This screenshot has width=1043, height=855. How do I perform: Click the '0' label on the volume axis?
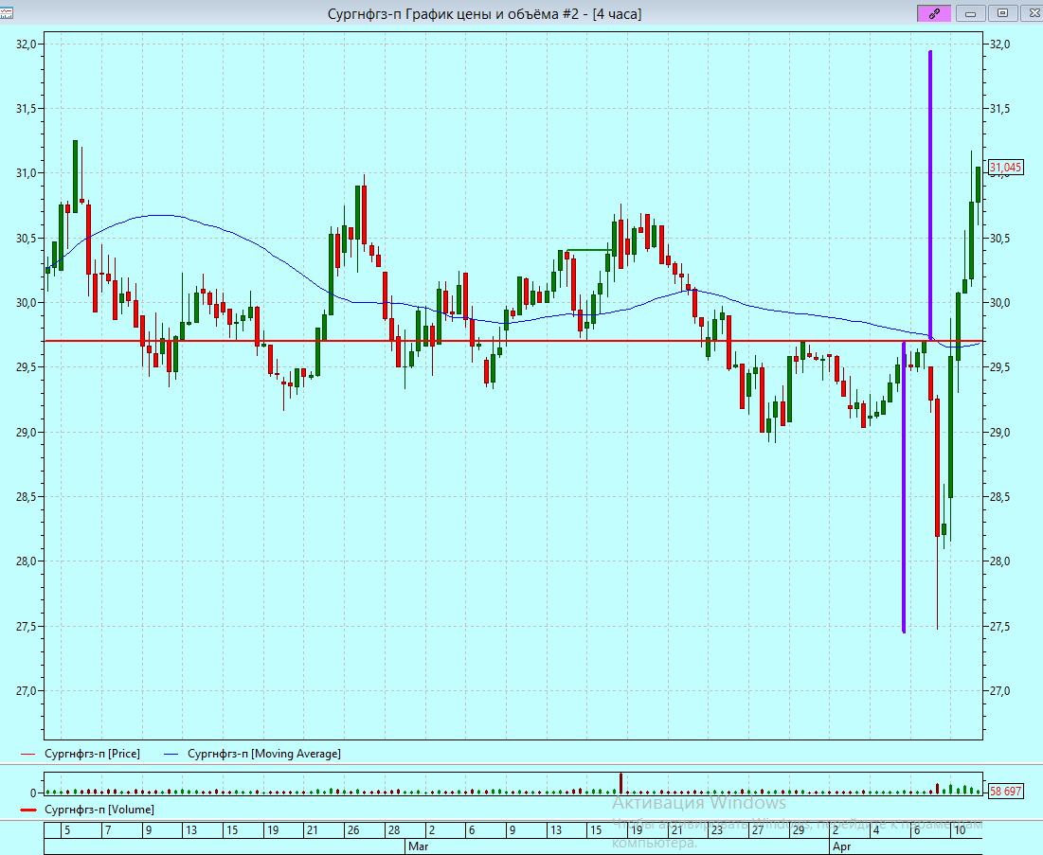pyautogui.click(x=33, y=793)
